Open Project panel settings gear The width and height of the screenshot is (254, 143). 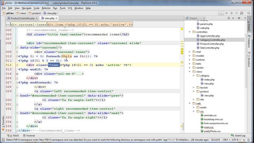[x=239, y=18]
